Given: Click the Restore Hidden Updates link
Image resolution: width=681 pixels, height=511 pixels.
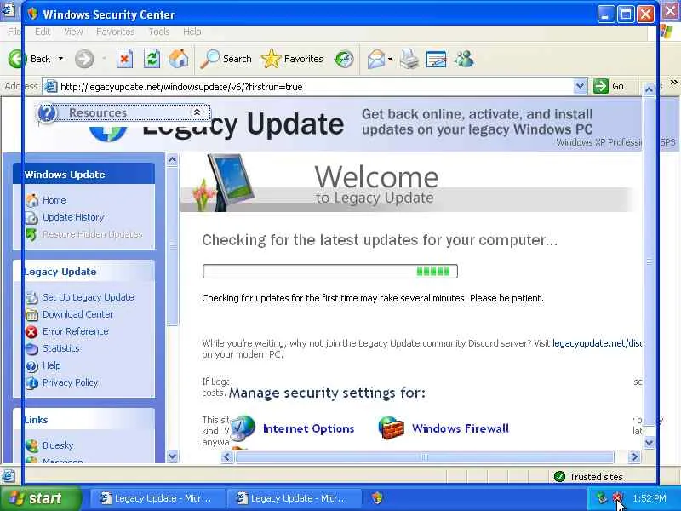Looking at the screenshot, I should click(93, 234).
